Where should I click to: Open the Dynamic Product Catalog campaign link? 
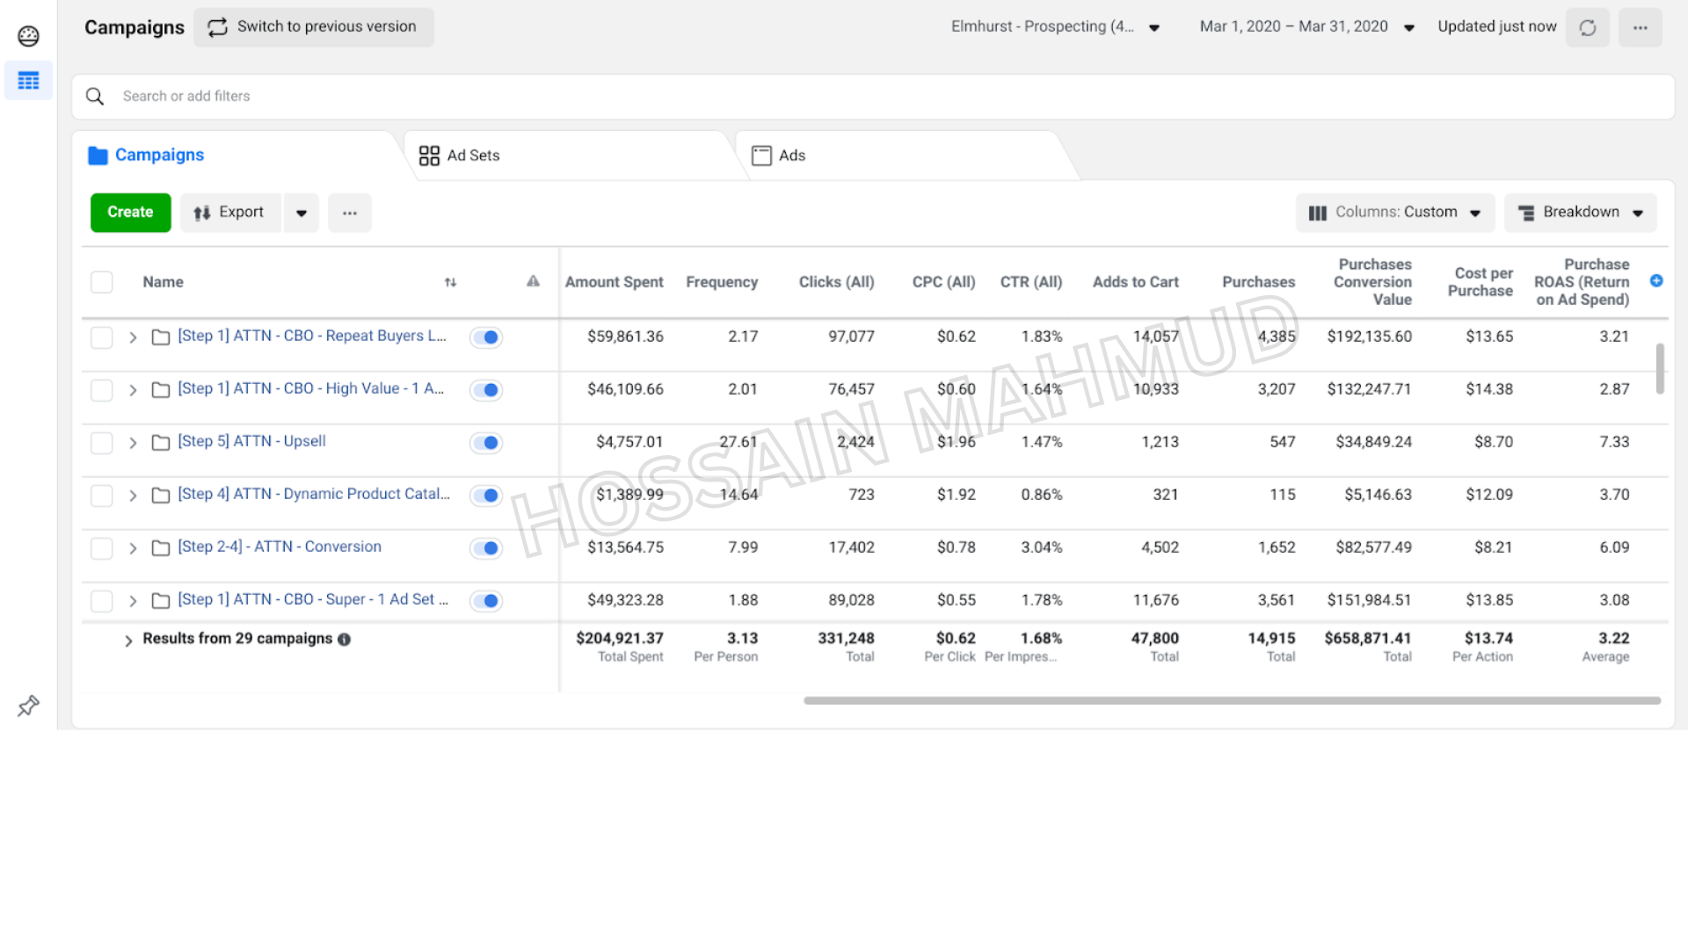(x=314, y=494)
